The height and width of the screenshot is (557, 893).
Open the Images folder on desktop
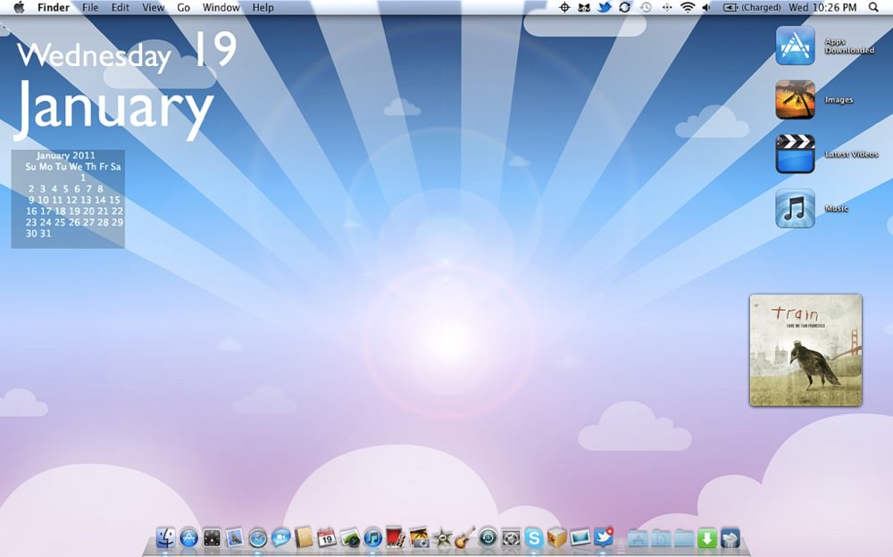[x=795, y=100]
